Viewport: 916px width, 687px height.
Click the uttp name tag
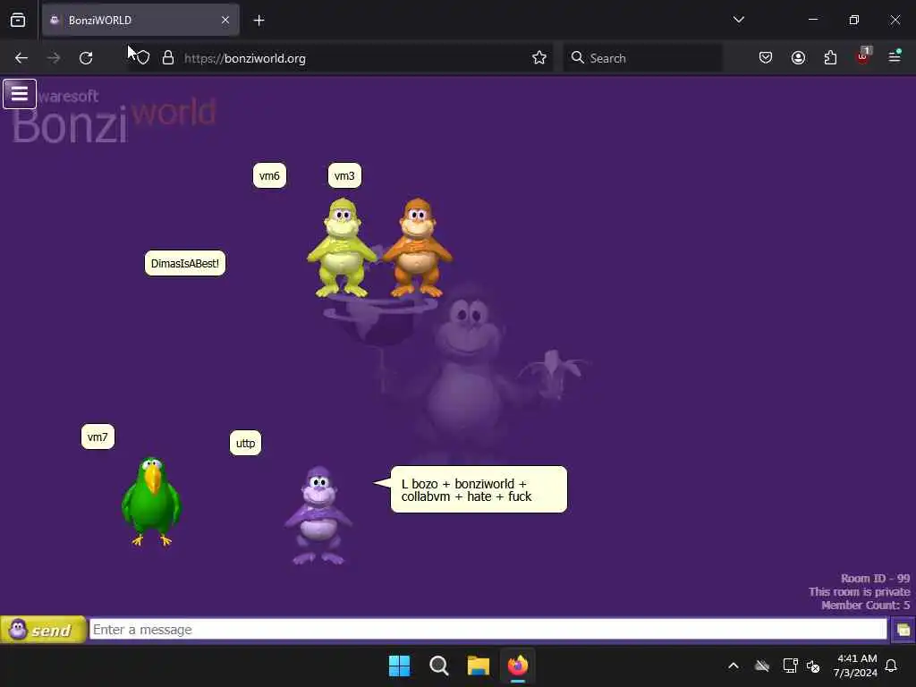[x=245, y=444]
